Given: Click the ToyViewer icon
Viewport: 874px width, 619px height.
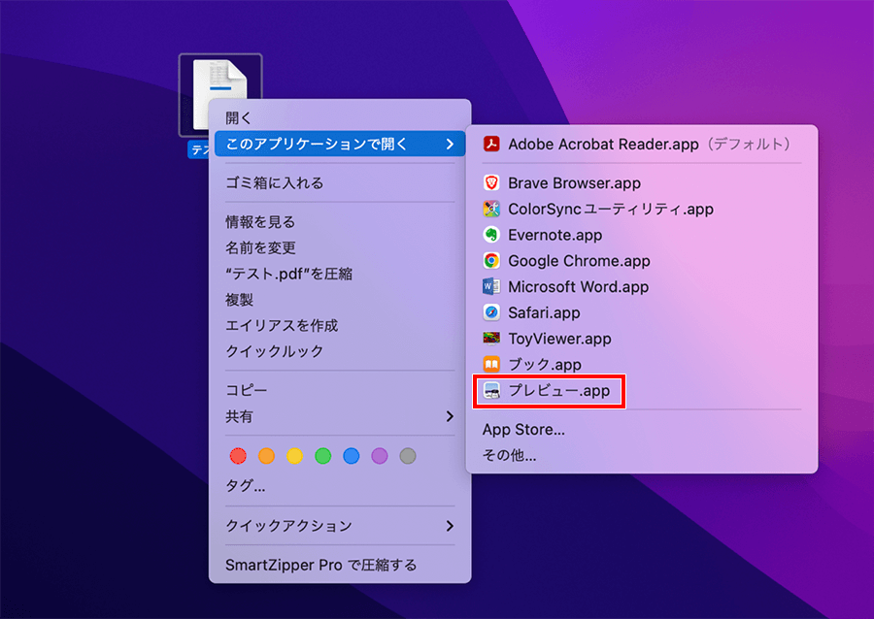Looking at the screenshot, I should pyautogui.click(x=491, y=339).
